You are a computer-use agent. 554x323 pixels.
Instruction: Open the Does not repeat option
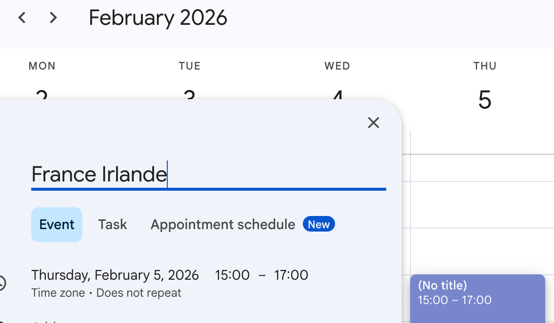138,293
